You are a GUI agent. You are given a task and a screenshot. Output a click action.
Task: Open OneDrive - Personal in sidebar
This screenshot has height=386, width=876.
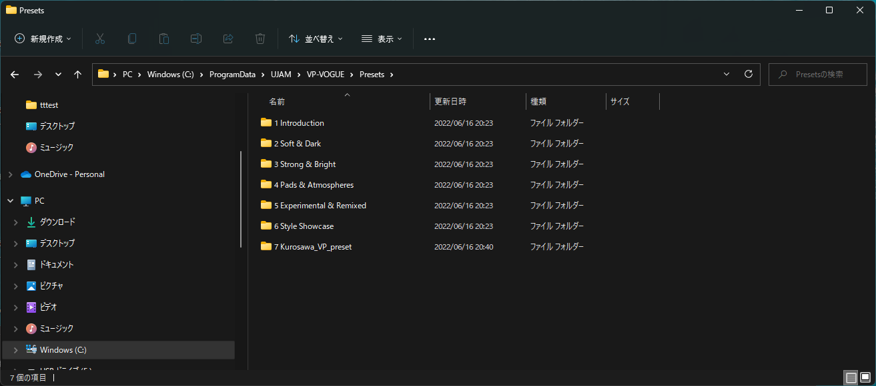[x=69, y=174]
